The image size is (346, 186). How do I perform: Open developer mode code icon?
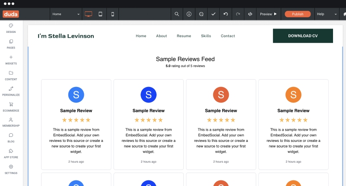(250, 14)
